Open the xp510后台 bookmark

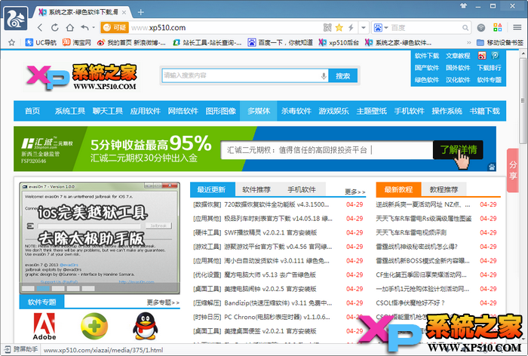pyautogui.click(x=339, y=42)
